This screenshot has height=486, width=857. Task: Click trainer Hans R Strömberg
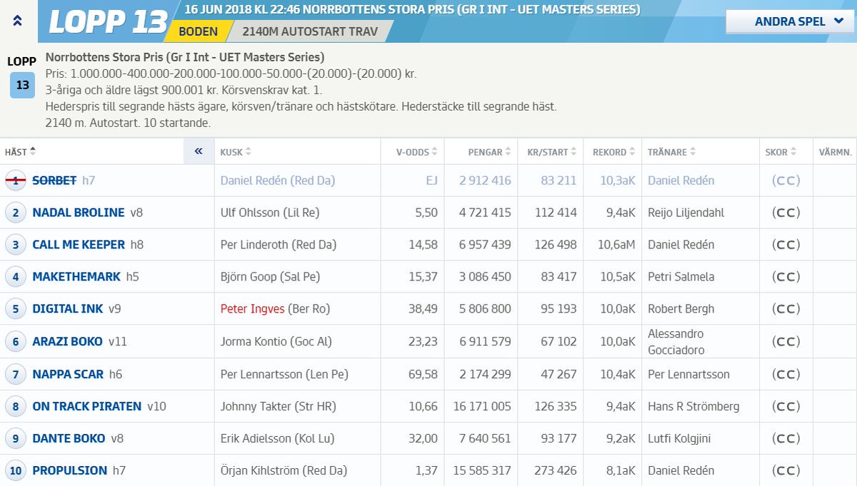pyautogui.click(x=693, y=407)
